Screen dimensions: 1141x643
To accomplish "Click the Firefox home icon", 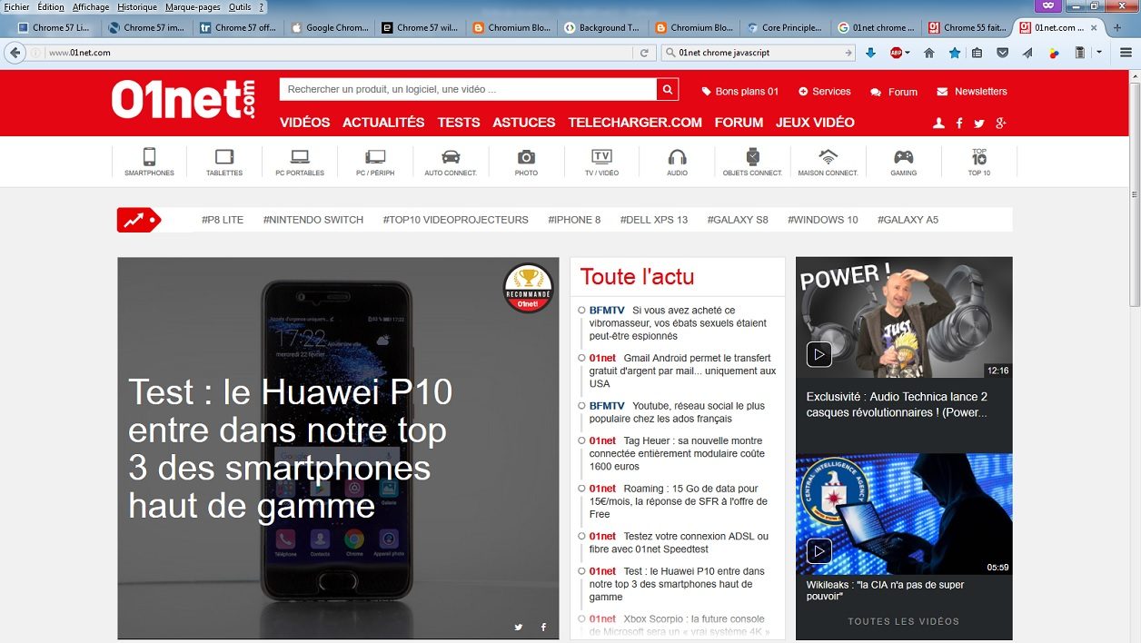I will coord(928,53).
